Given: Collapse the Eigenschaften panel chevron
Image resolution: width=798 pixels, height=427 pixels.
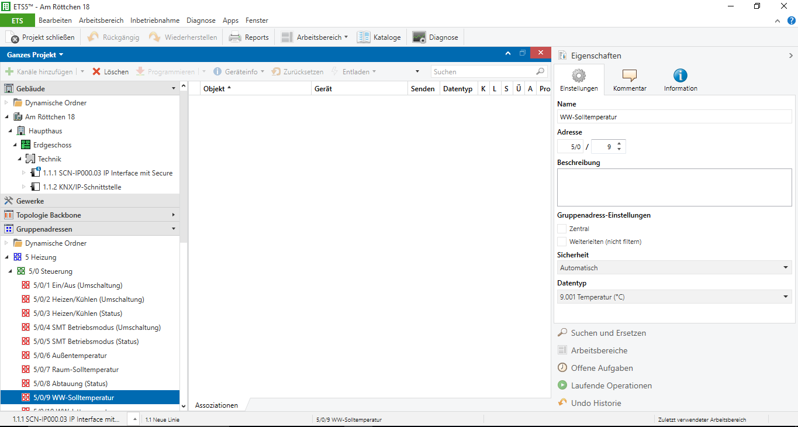Looking at the screenshot, I should (x=790, y=56).
